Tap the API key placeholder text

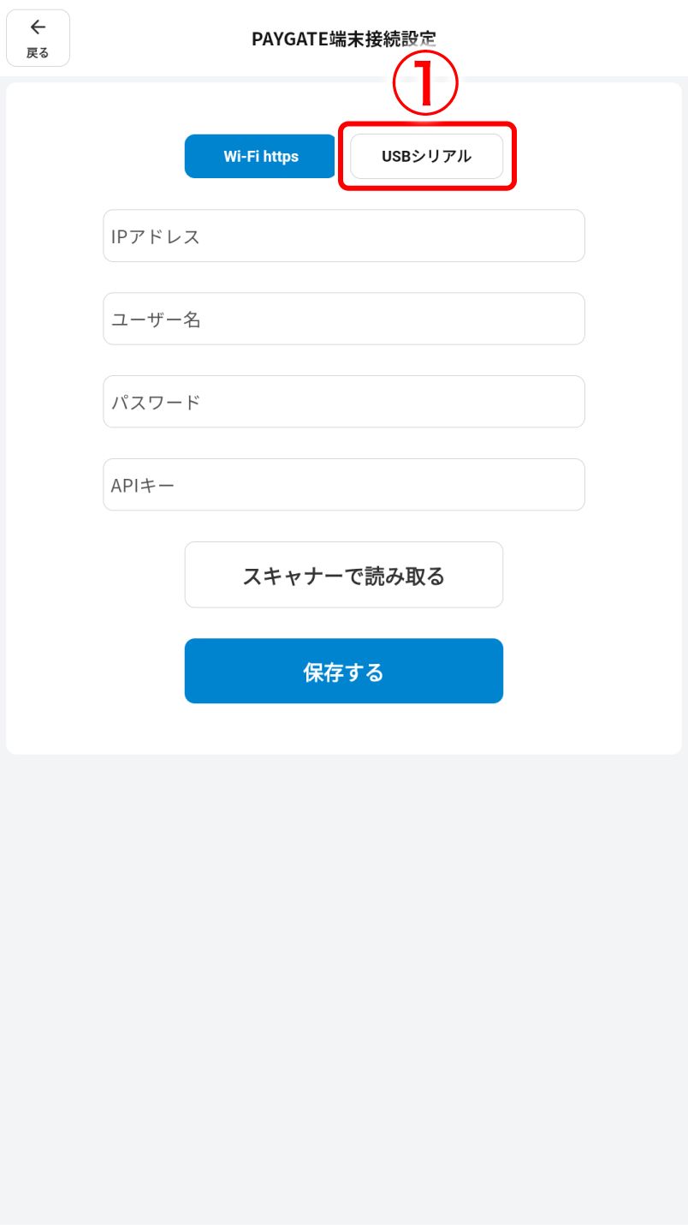coord(143,486)
